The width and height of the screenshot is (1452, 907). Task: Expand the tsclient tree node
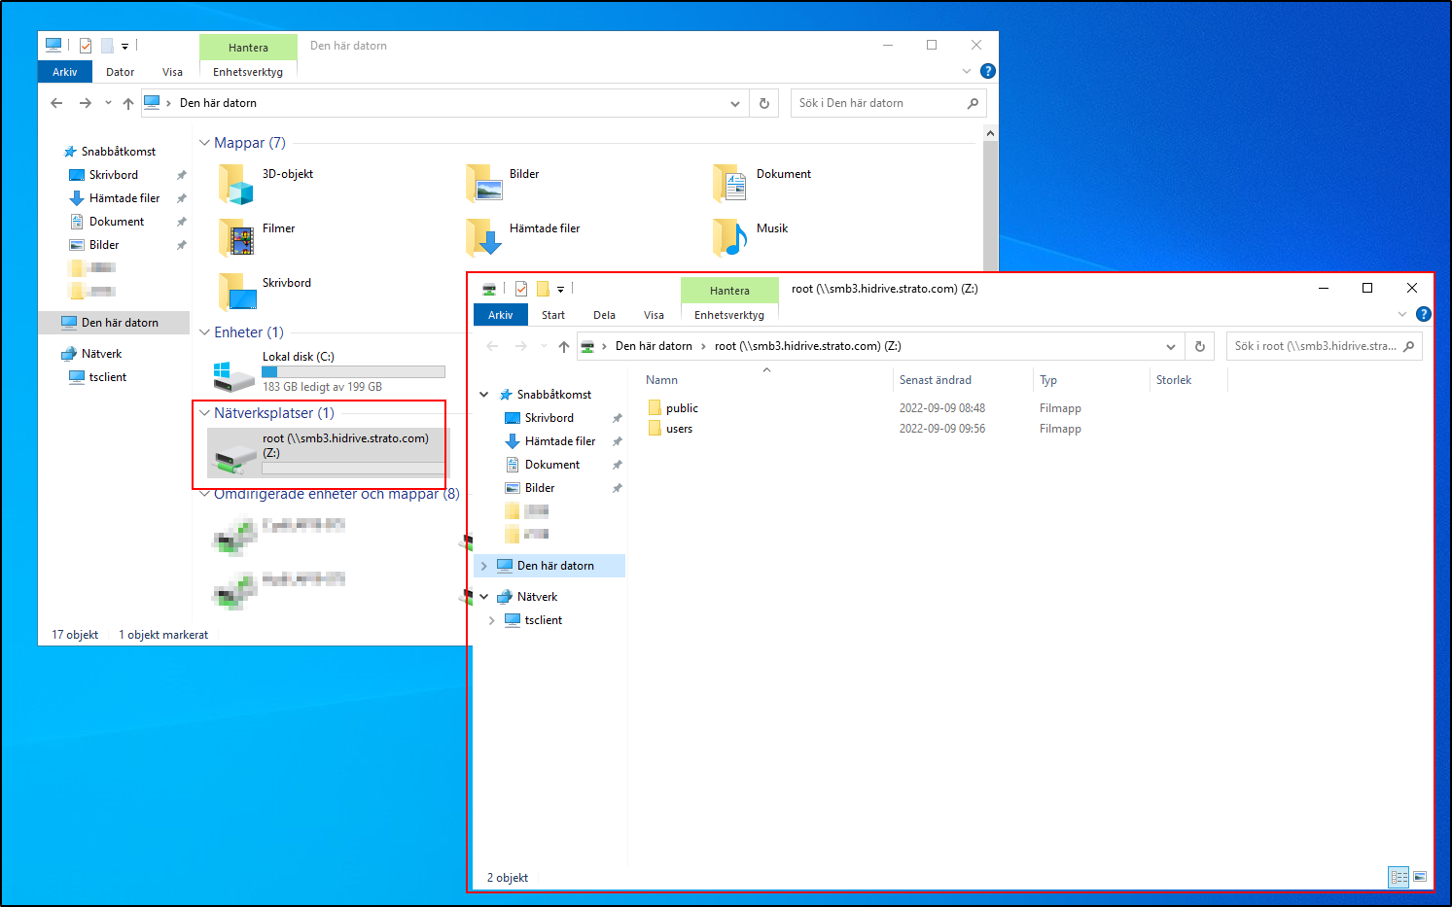coord(492,620)
